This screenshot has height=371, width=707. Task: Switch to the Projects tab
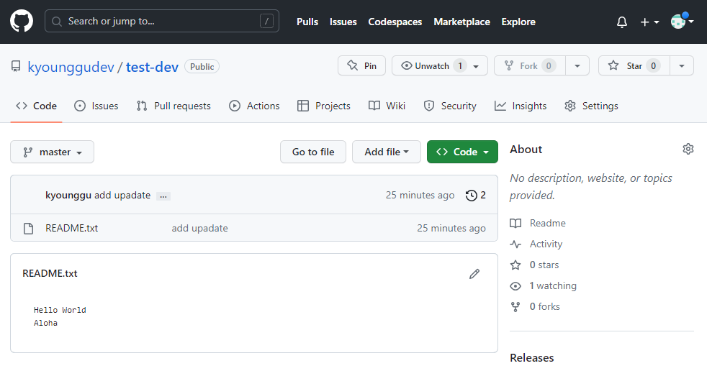324,106
